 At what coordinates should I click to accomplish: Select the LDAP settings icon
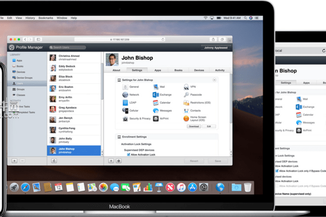pos(125,103)
